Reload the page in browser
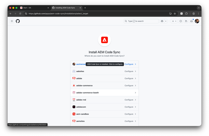The width and height of the screenshot is (209, 136). (20, 13)
